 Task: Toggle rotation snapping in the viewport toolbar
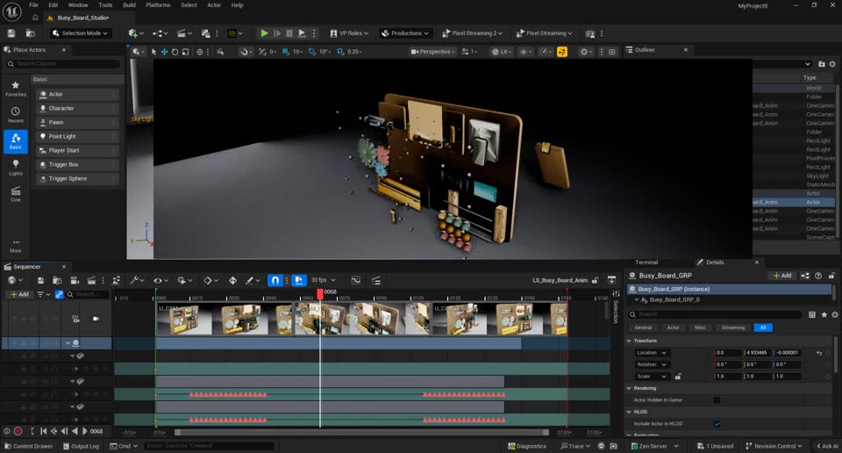pyautogui.click(x=312, y=52)
